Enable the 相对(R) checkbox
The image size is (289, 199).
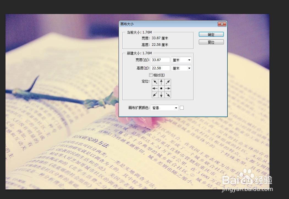[151, 75]
